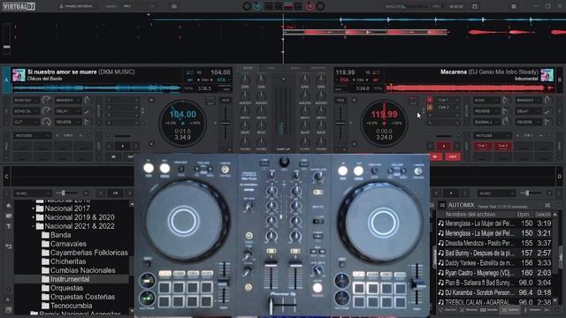Collapse Nacional 2021 & 2022 folder

tap(34, 226)
